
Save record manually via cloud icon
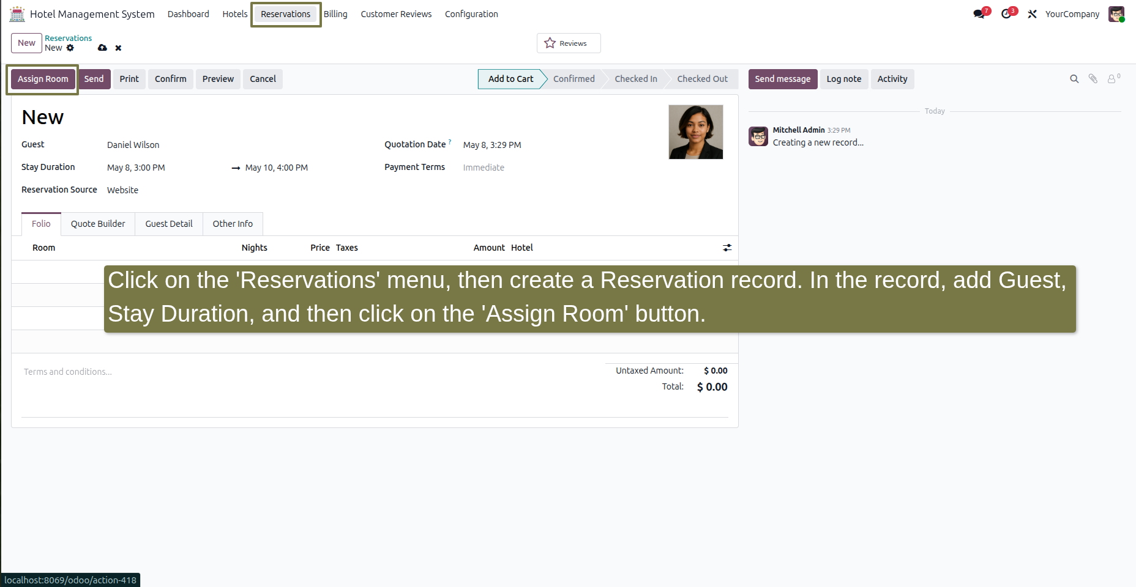(x=102, y=48)
